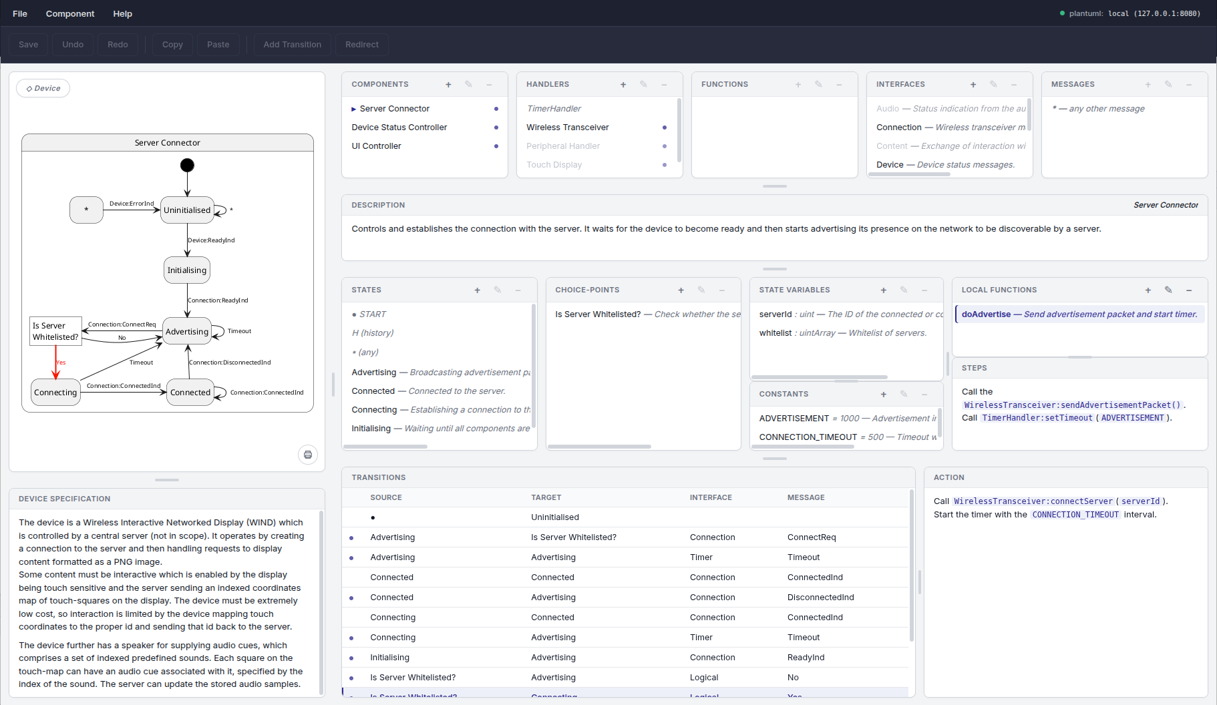Viewport: 1217px width, 705px height.
Task: Click the Connecting state in the diagram
Action: click(x=55, y=393)
